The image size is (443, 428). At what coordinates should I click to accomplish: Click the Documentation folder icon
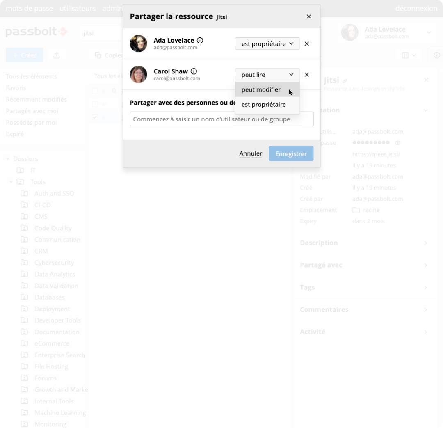[24, 332]
